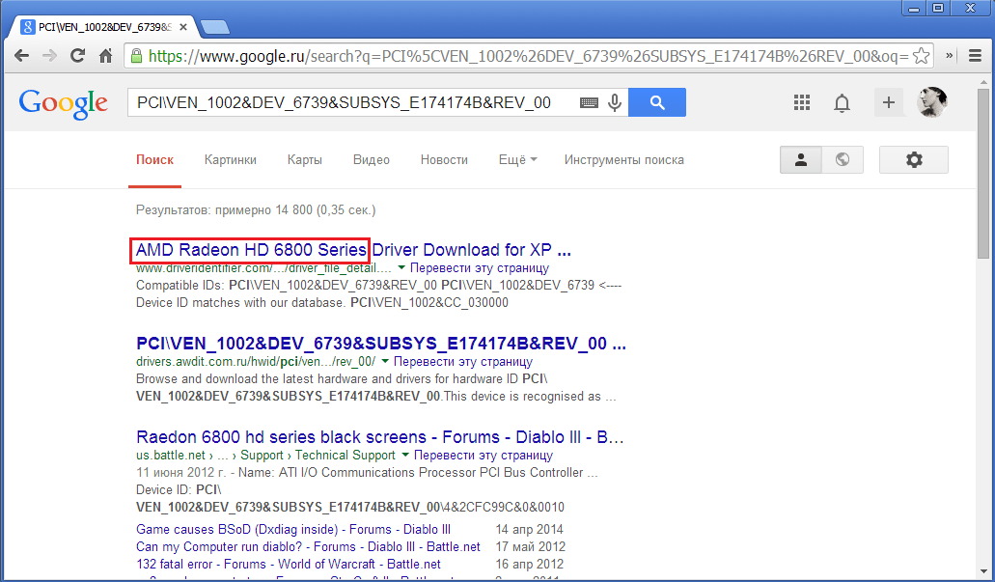The width and height of the screenshot is (995, 582).
Task: Open the bold PCI\VEN_1002&DEV_6739&SUBSYS result title
Action: (x=381, y=344)
